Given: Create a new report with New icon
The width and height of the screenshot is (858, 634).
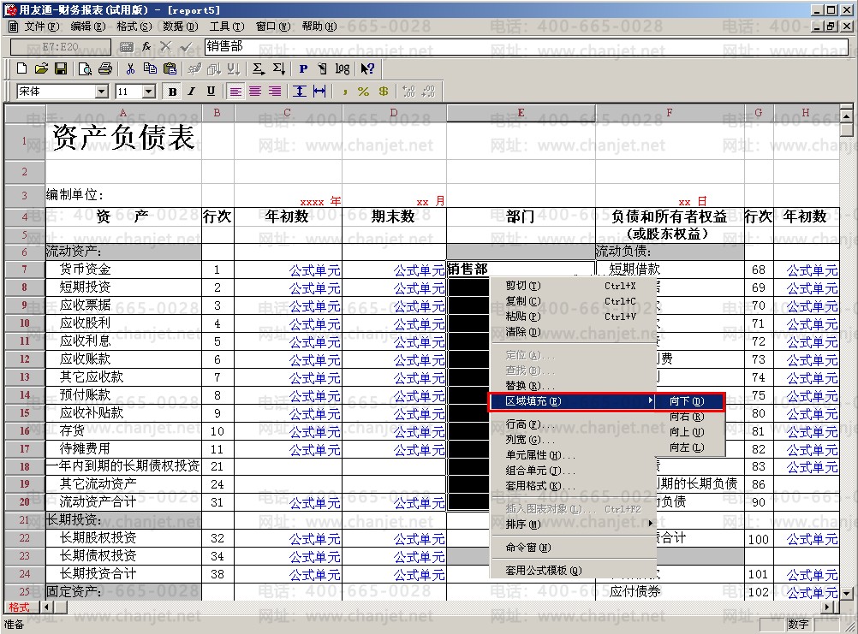Looking at the screenshot, I should [x=21, y=68].
